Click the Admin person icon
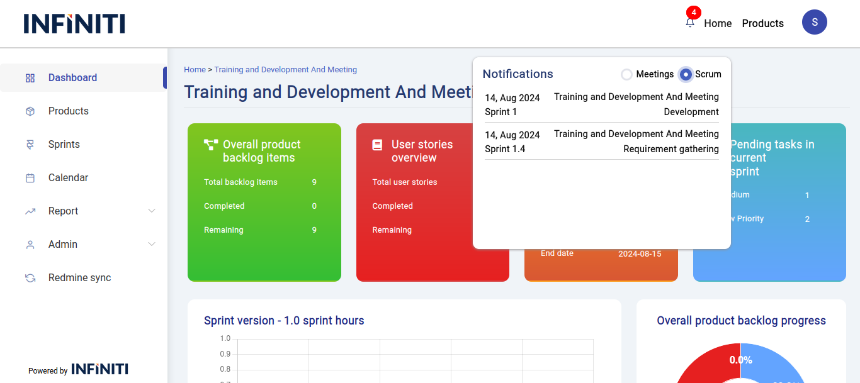Screen dimensions: 860x383 [30, 245]
